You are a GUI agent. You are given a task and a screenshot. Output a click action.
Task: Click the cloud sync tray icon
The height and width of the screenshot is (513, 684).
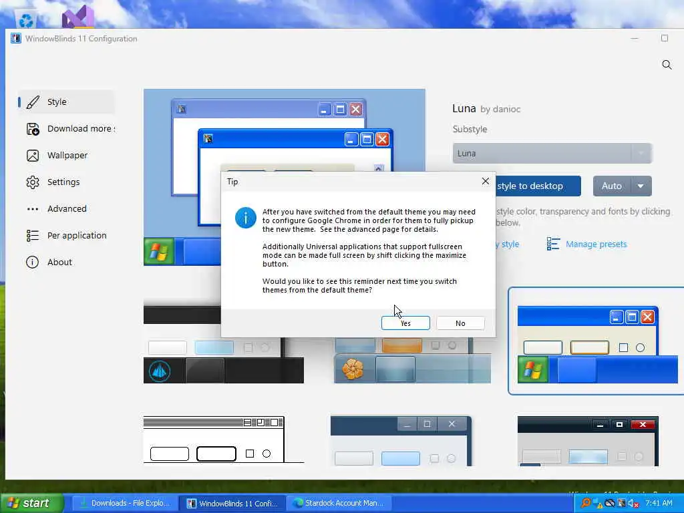pyautogui.click(x=610, y=504)
